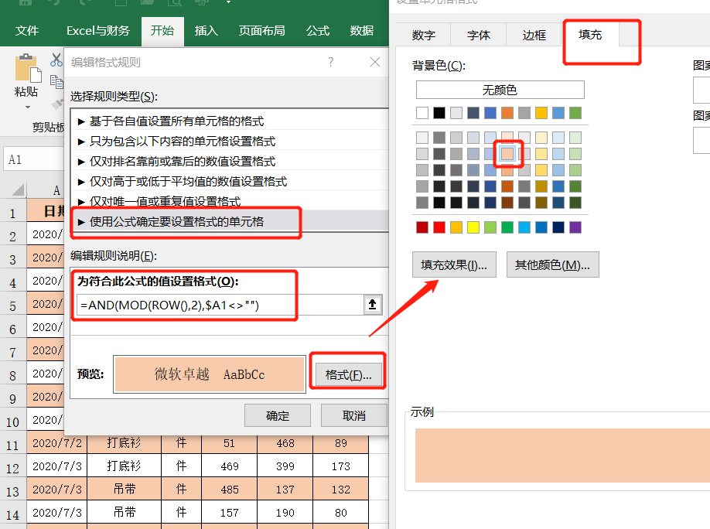Viewport: 710px width, 529px height.
Task: Click the select-all corner triangle of sheet
Action: pyautogui.click(x=17, y=189)
